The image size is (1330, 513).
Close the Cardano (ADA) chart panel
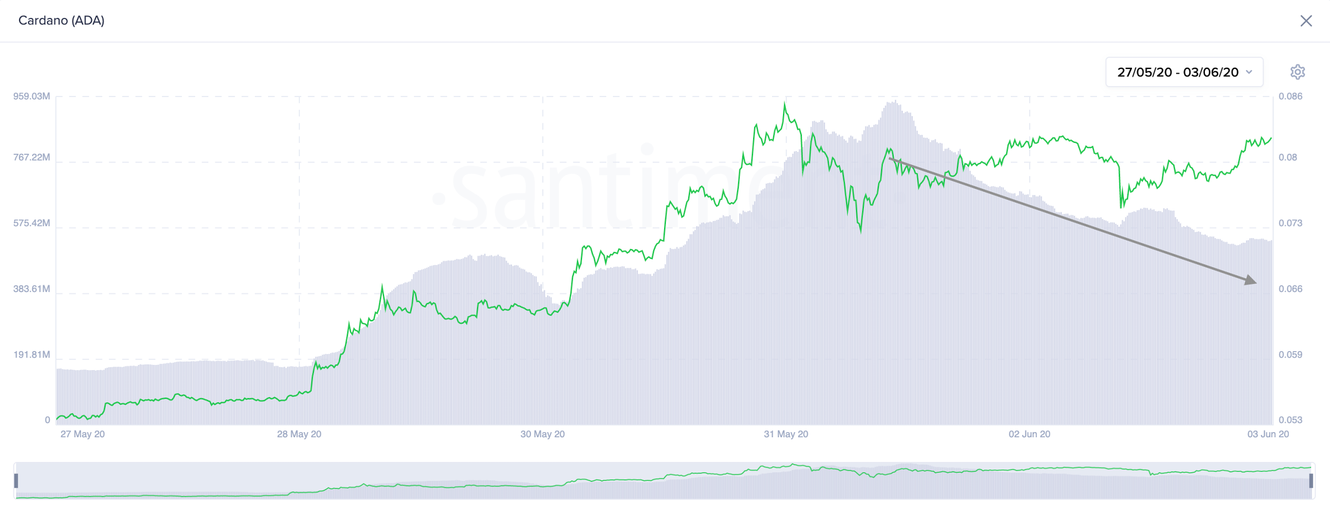point(1306,21)
